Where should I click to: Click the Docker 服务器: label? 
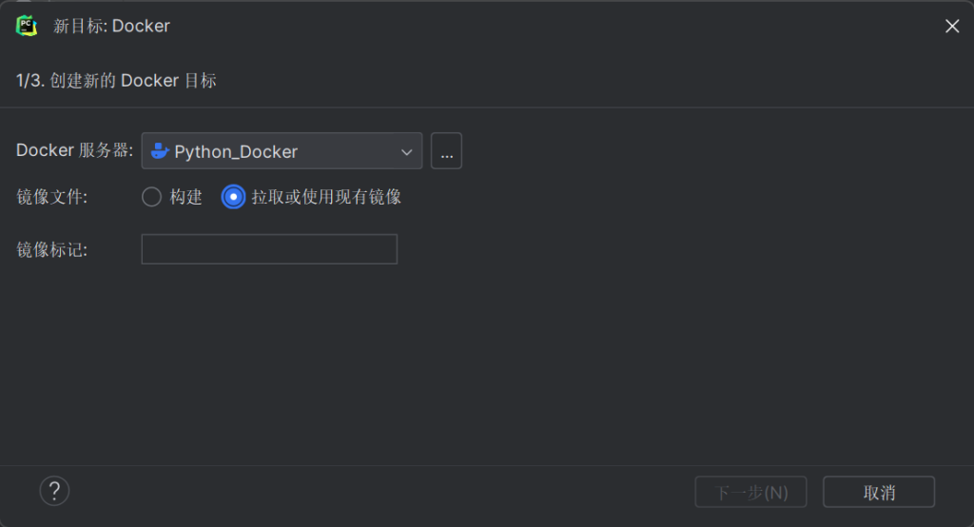tap(75, 151)
